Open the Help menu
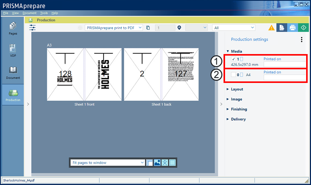The width and height of the screenshot is (311, 185). click(x=55, y=13)
